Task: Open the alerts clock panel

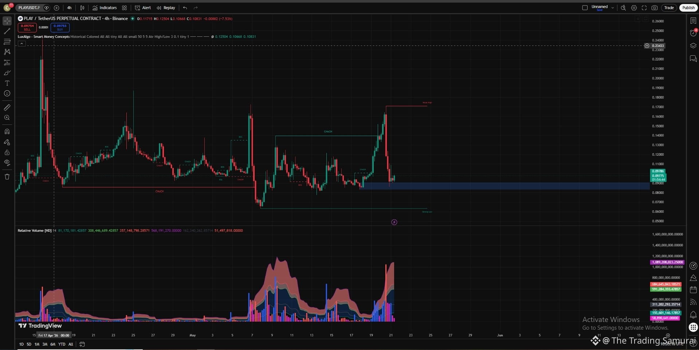Action: pos(693,33)
